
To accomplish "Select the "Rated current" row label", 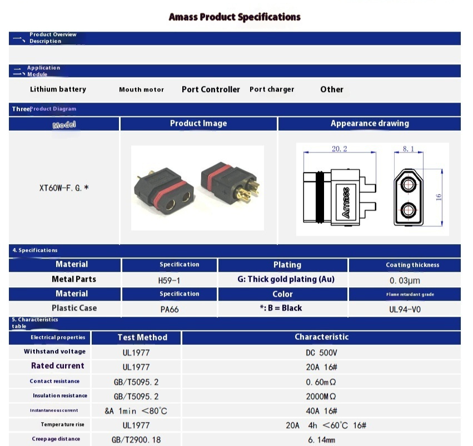I will [58, 366].
